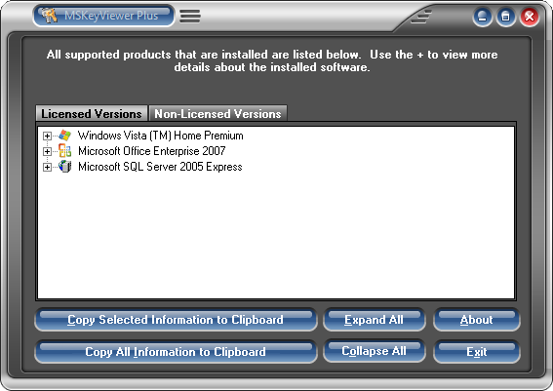Click Copy All Information to Clipboard

click(176, 352)
